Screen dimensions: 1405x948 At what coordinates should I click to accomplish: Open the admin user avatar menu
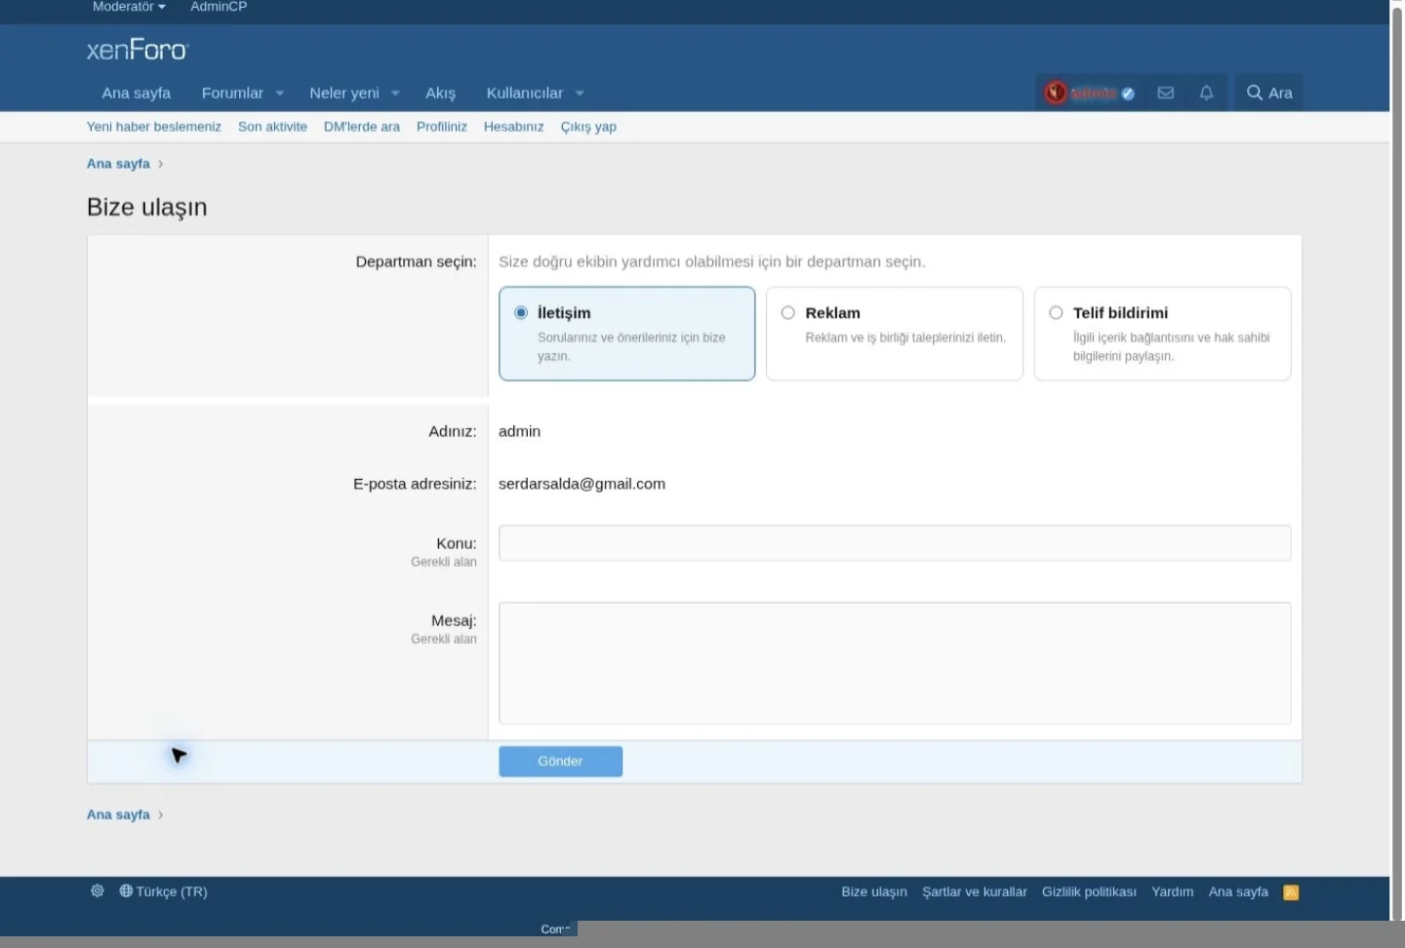pos(1090,93)
